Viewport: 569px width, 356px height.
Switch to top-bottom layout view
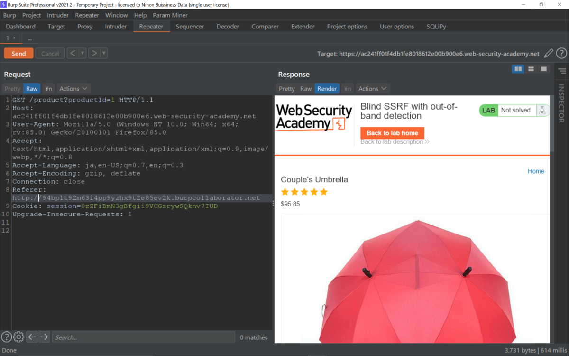pyautogui.click(x=531, y=69)
